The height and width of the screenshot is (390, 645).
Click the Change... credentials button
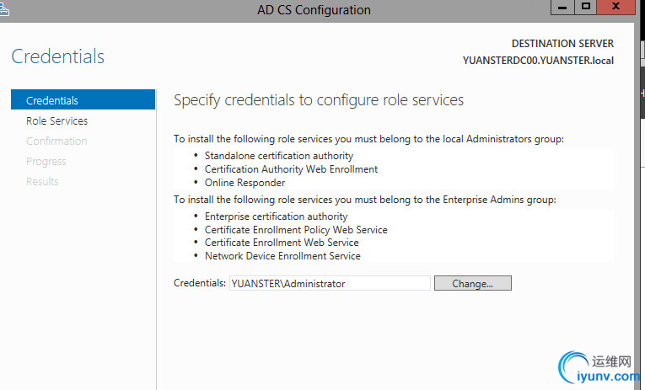(x=472, y=284)
